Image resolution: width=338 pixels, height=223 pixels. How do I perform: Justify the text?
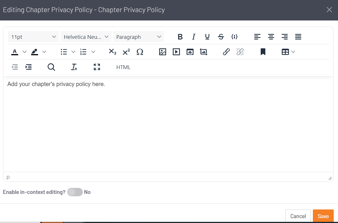coord(298,37)
